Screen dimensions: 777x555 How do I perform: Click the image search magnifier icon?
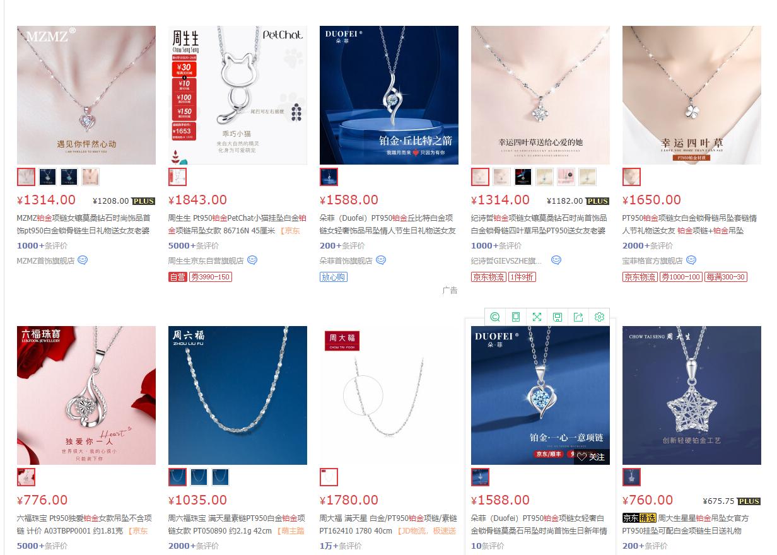point(495,317)
